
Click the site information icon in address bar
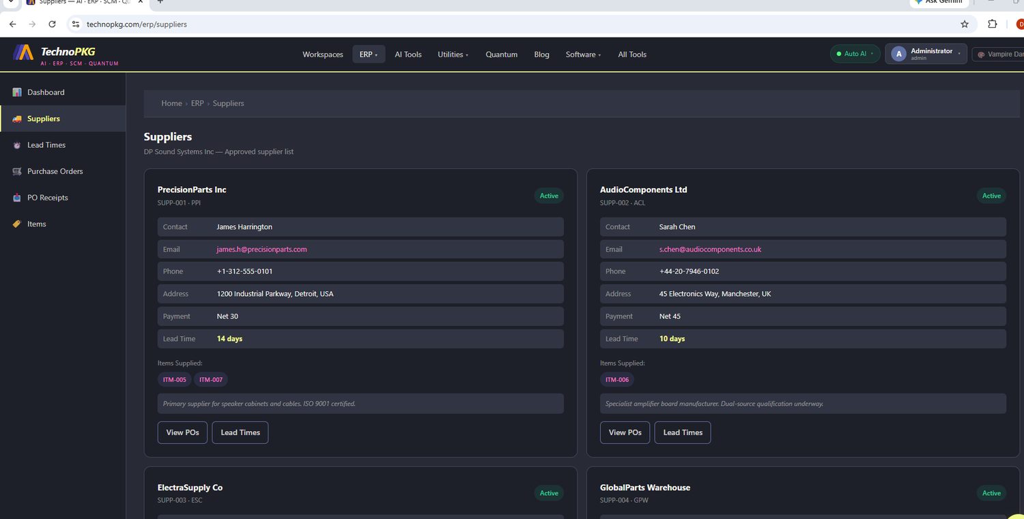pos(76,24)
